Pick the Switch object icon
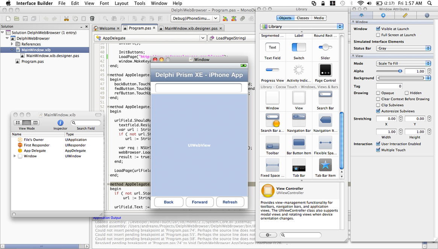Viewport: 438px width, 249px height. pyautogui.click(x=299, y=48)
